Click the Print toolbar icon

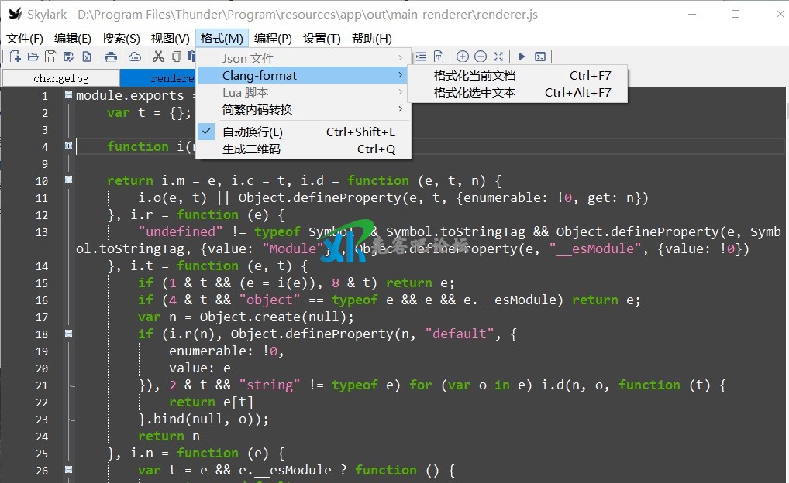tap(111, 57)
